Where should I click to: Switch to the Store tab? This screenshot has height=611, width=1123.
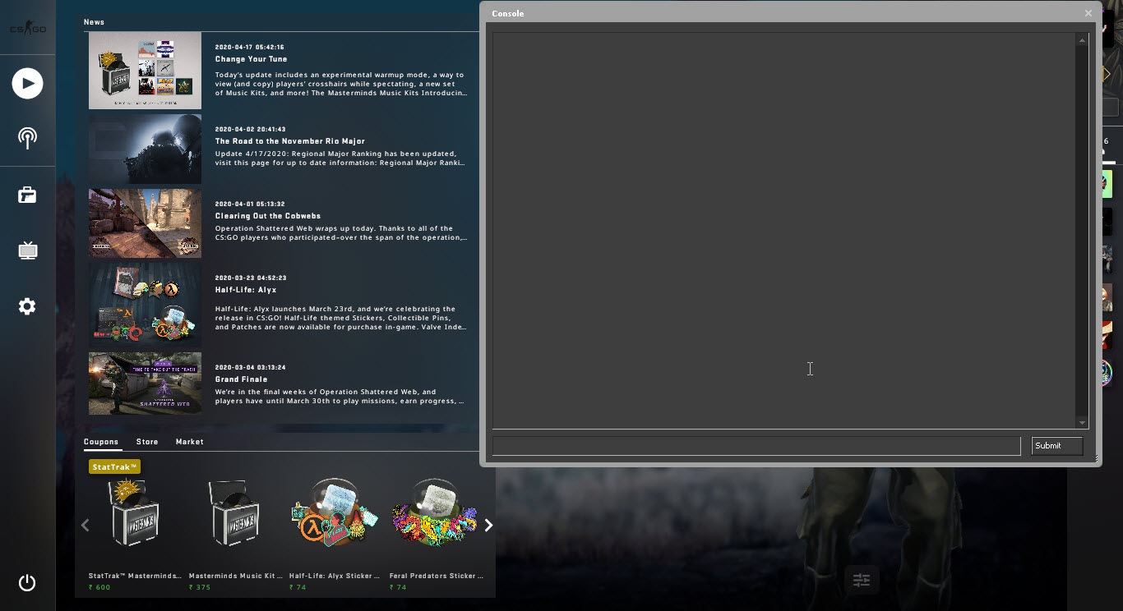(x=147, y=442)
